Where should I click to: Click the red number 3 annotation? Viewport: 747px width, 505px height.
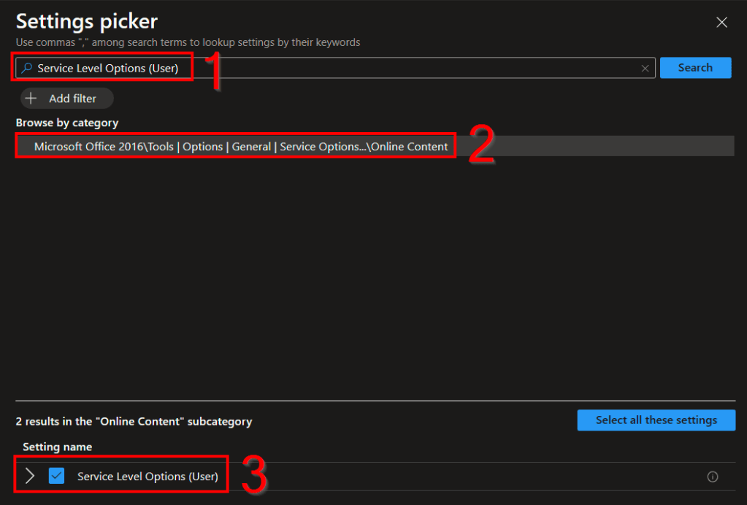(254, 475)
